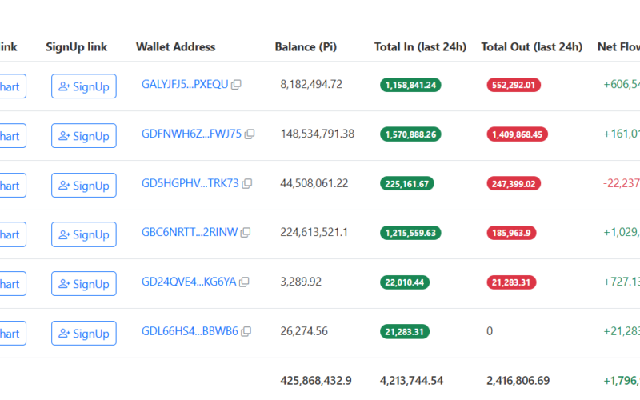Open the GD24QVE4...KG6YA wallet link

click(x=188, y=282)
